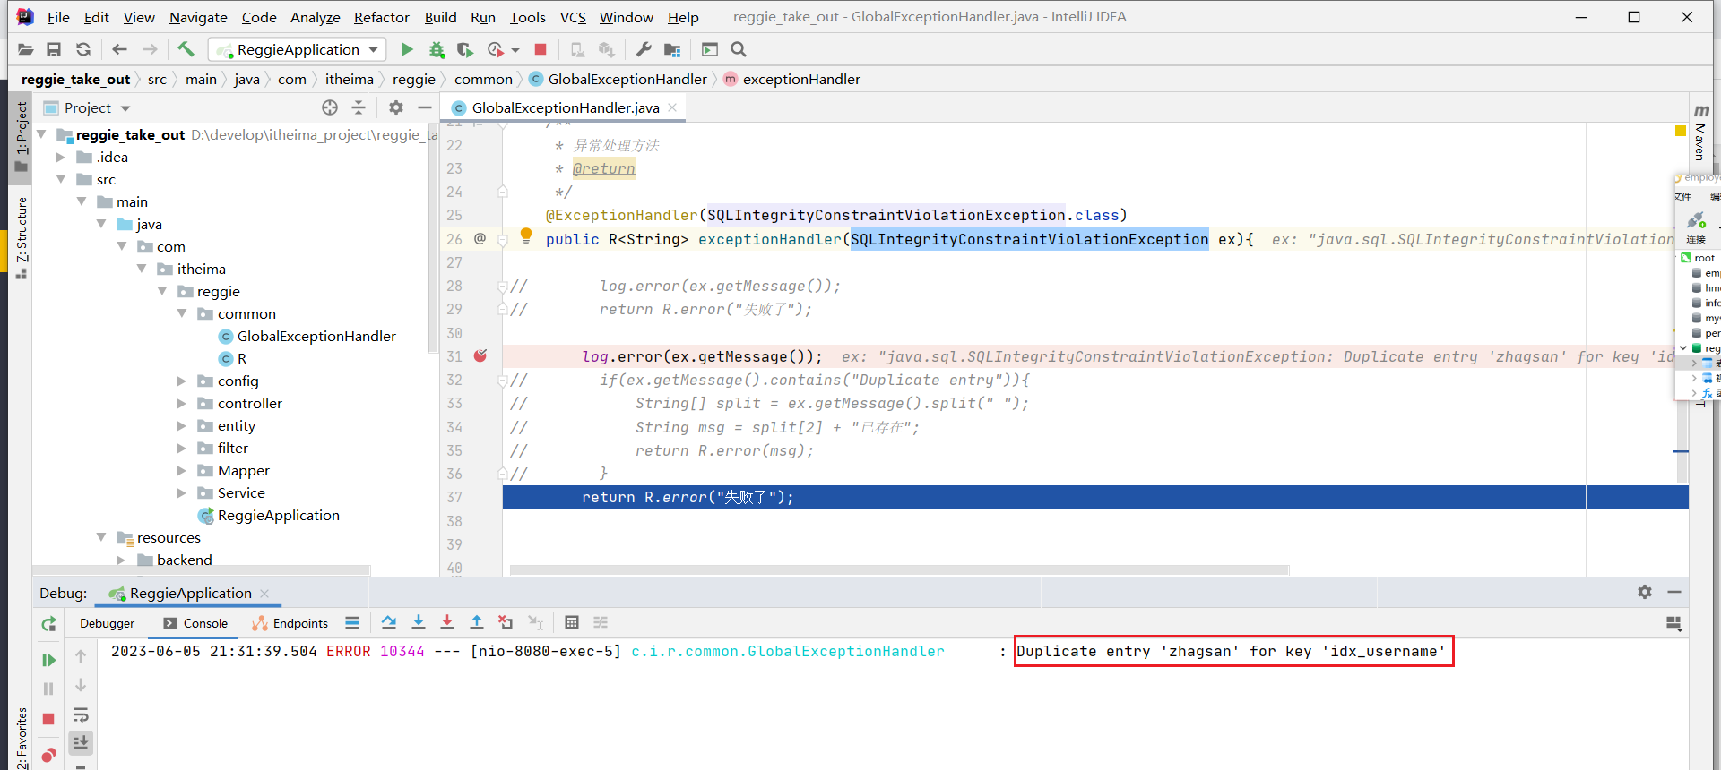Click the intention light bulb on line 26

pos(526,235)
